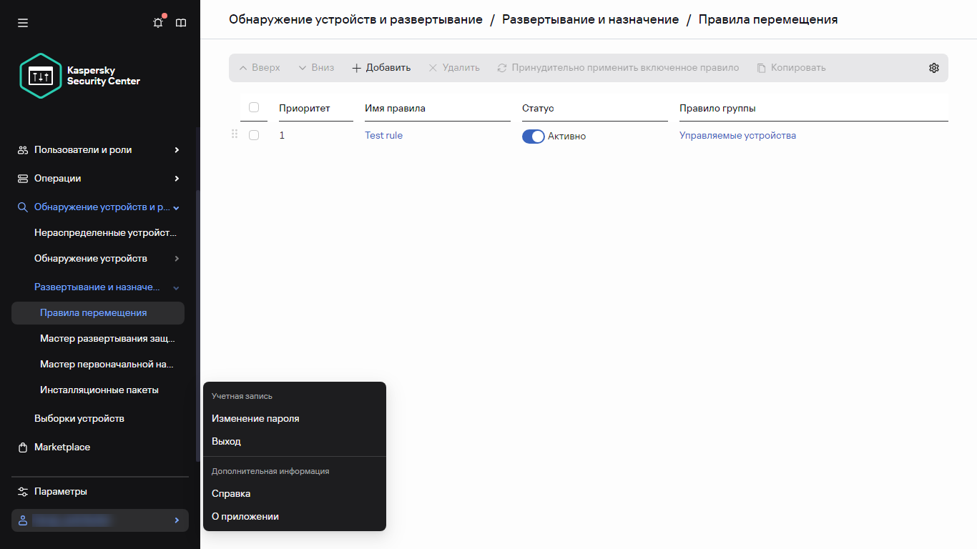
Task: Click the user account icon at bottom
Action: (22, 520)
